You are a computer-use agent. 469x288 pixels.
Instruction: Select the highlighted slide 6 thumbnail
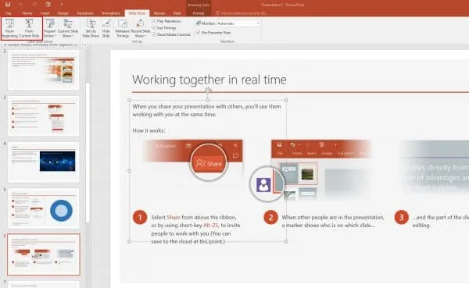44,254
